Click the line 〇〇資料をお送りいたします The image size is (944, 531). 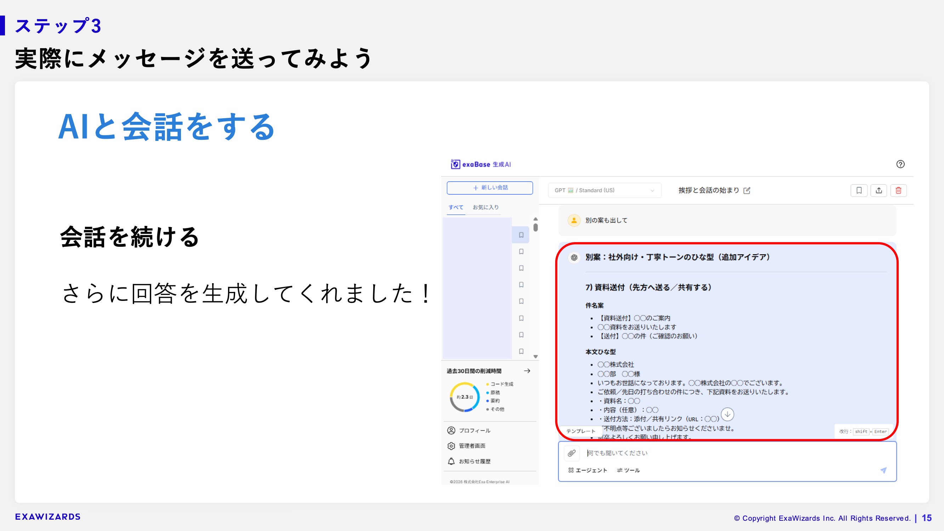(x=637, y=327)
